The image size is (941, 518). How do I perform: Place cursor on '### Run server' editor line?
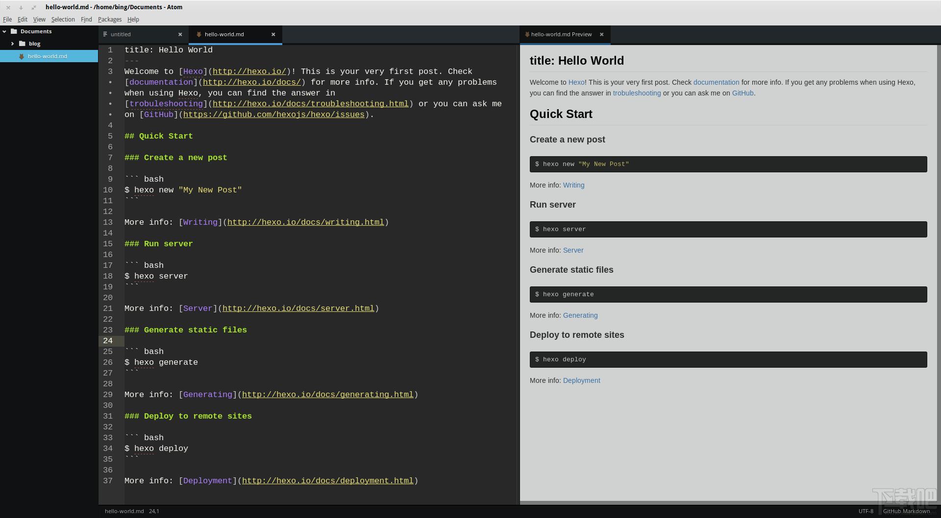[x=159, y=244]
